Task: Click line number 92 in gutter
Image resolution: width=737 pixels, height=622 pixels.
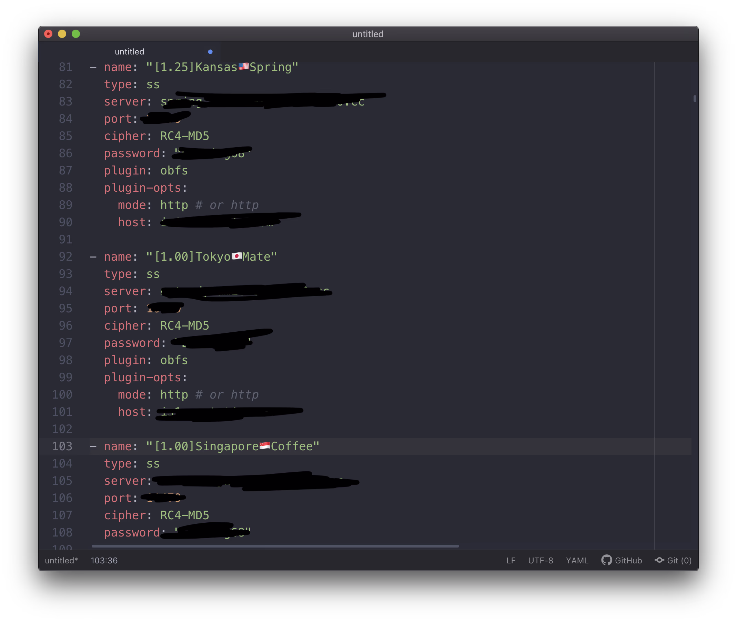Action: click(65, 257)
